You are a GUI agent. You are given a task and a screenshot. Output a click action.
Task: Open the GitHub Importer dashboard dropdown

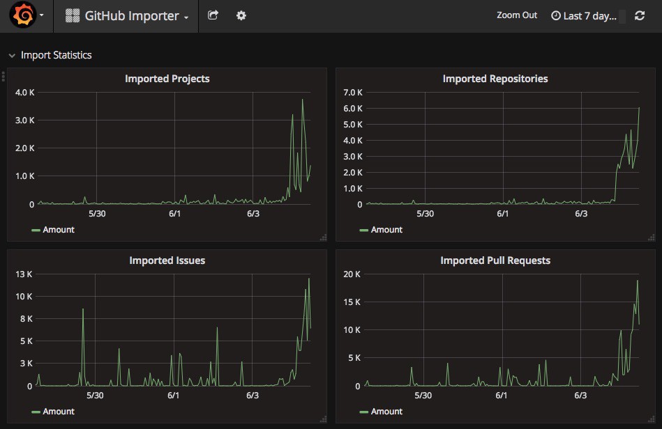coord(127,15)
